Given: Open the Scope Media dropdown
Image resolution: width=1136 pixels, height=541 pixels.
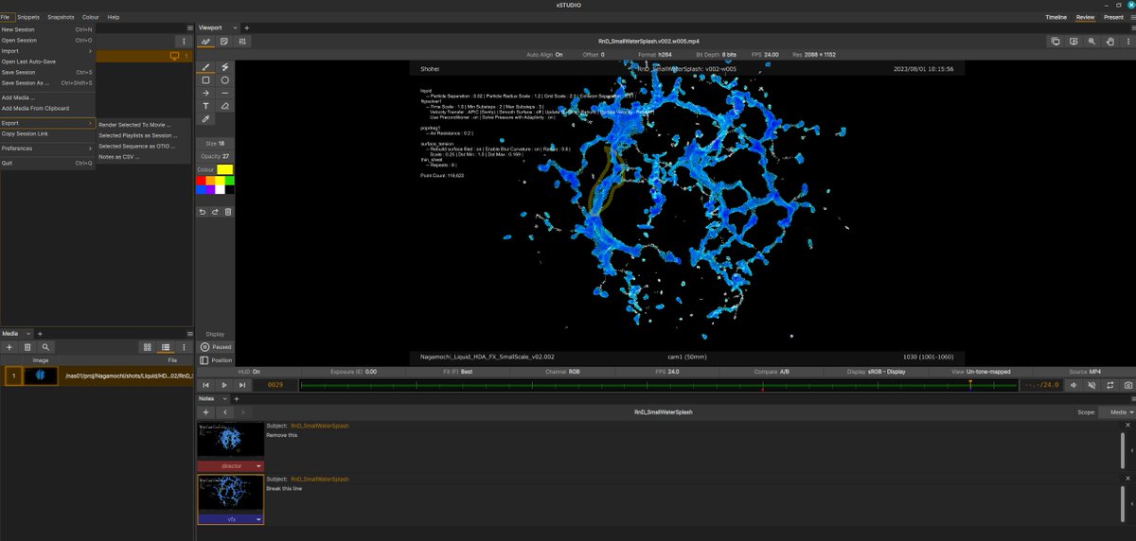Looking at the screenshot, I should pos(1117,412).
